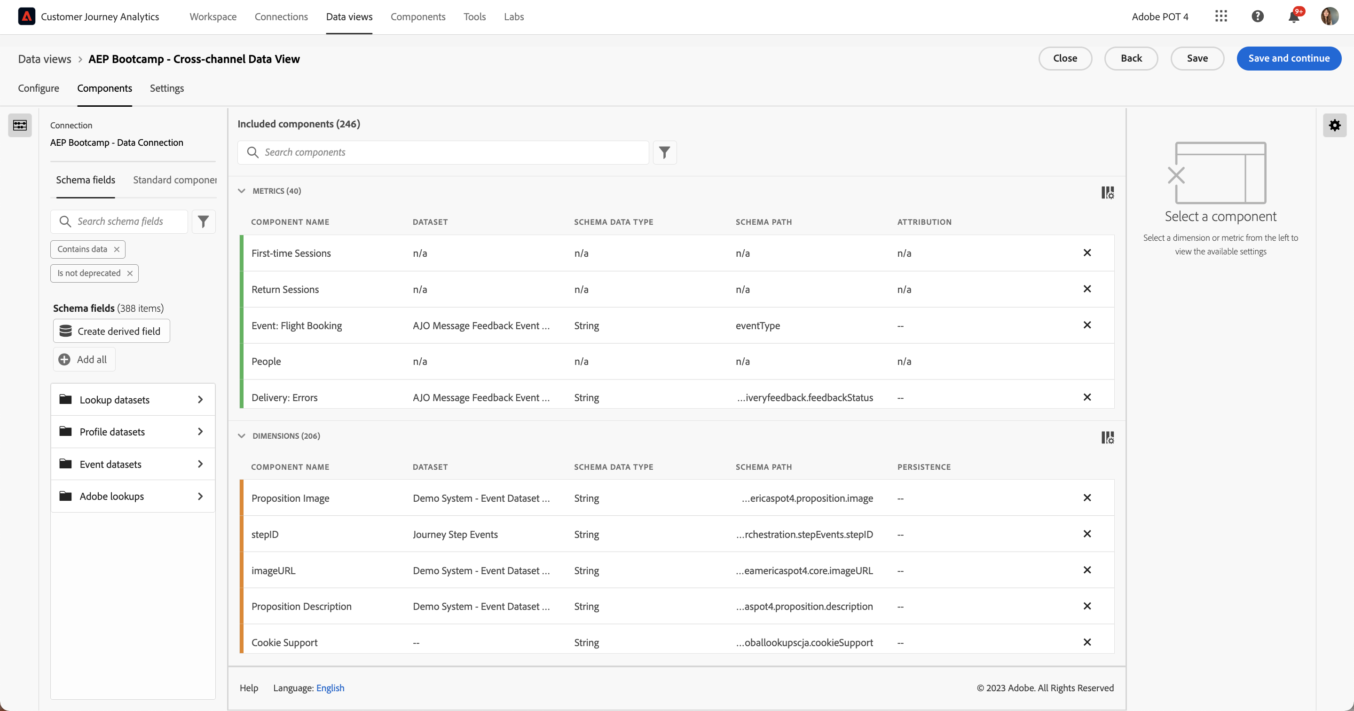The height and width of the screenshot is (711, 1354).
Task: Open Standard components tab
Action: (x=174, y=180)
